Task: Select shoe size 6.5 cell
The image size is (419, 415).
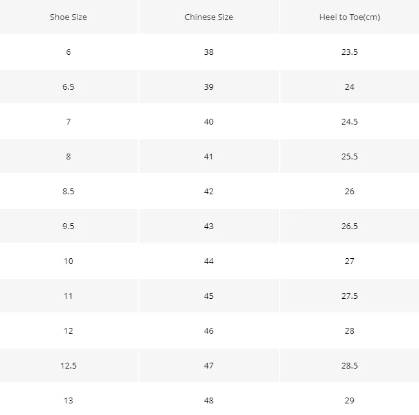Action: coord(68,86)
